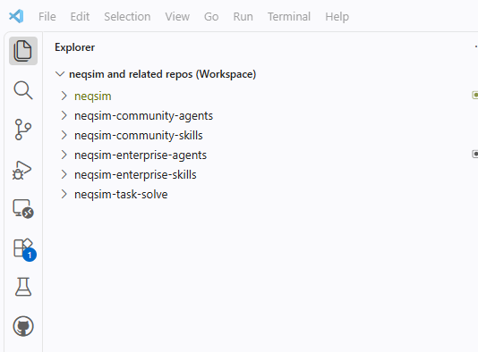This screenshot has height=352, width=478.
Task: Open the Testing beaker icon
Action: (x=23, y=287)
